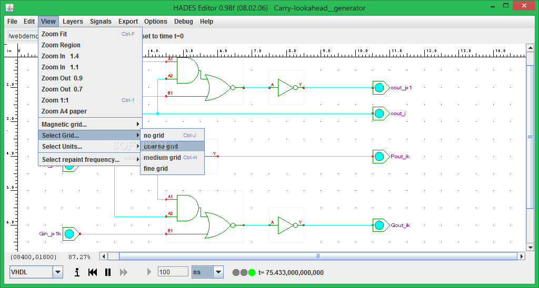Open the VHDL combo box dropdown
The width and height of the screenshot is (539, 288).
tap(58, 272)
